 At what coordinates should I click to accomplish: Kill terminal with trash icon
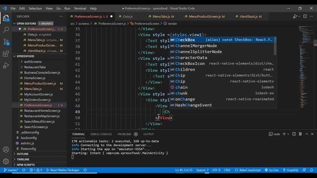(301, 134)
